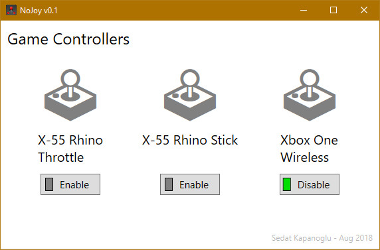This screenshot has height=250, width=380.
Task: Select the X-55 Rhino Stick label
Action: 190,140
